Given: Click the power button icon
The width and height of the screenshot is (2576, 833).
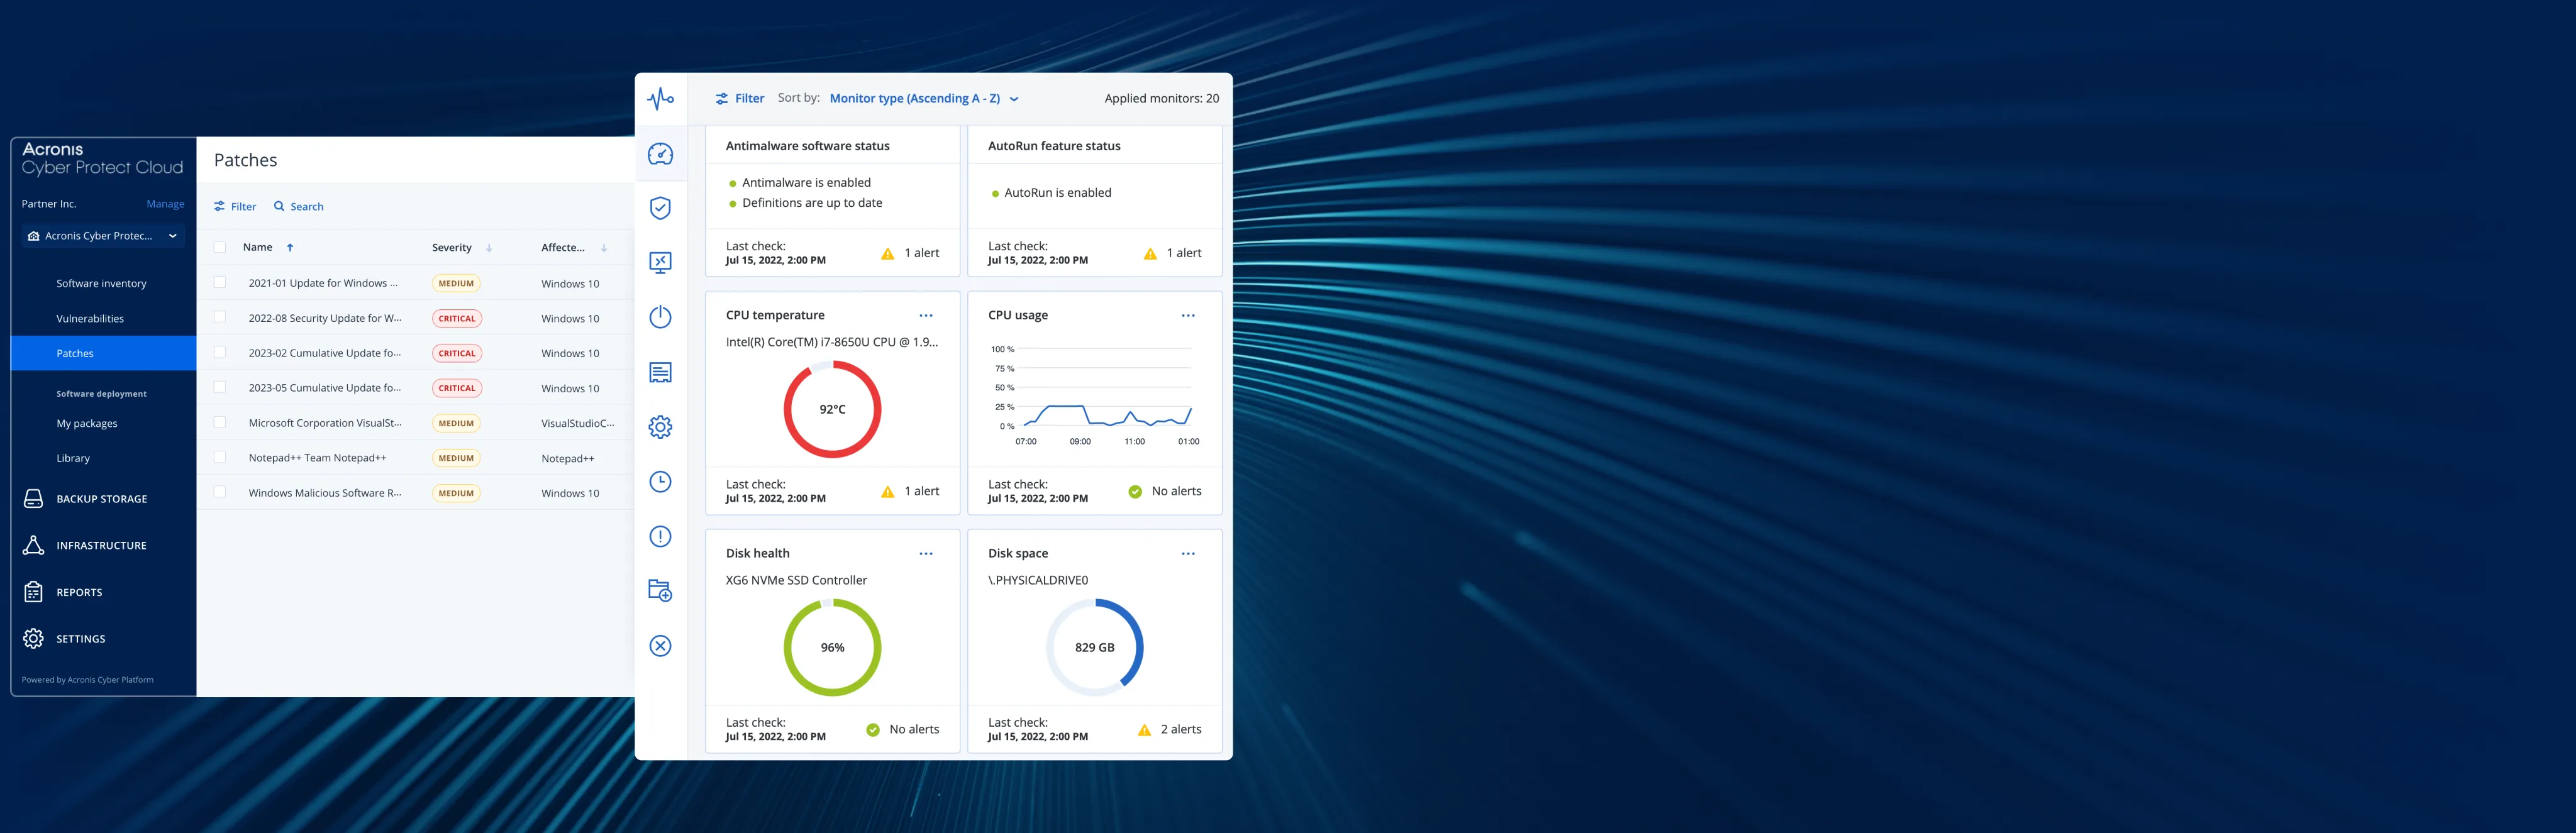Looking at the screenshot, I should [660, 317].
